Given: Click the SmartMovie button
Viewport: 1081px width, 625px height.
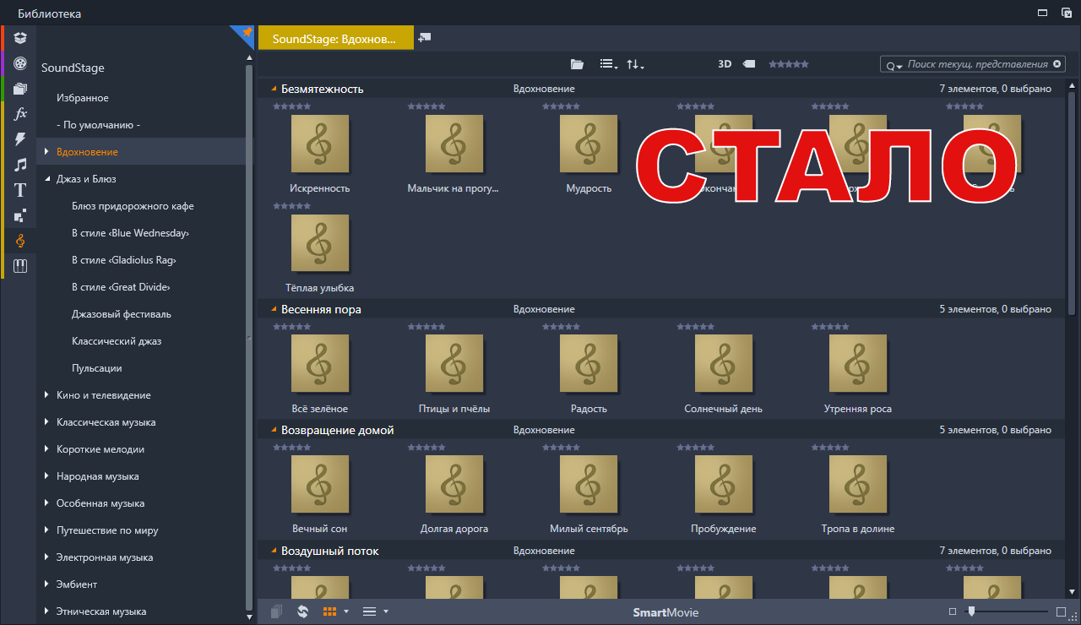Looking at the screenshot, I should 665,612.
